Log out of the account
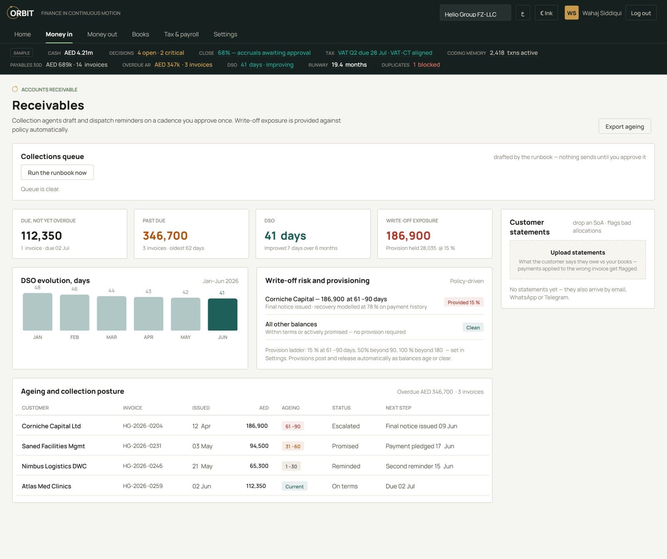This screenshot has height=559, width=667. (641, 13)
